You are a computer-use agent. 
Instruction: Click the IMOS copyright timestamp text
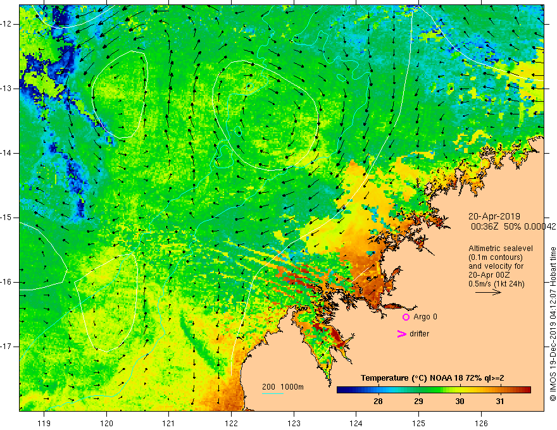click(553, 324)
